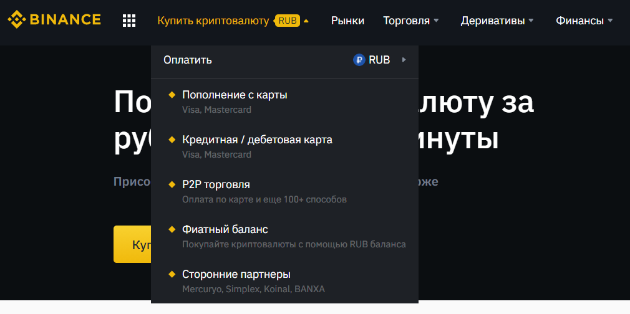
Task: Click the RUB currency label in dropdown
Action: 379,60
